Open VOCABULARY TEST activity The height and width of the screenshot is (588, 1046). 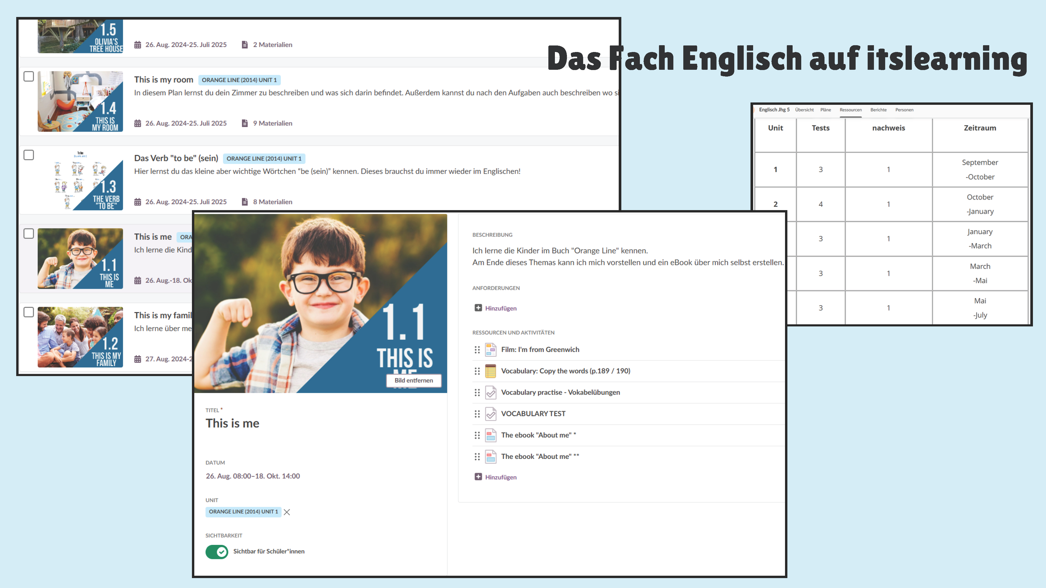(533, 414)
